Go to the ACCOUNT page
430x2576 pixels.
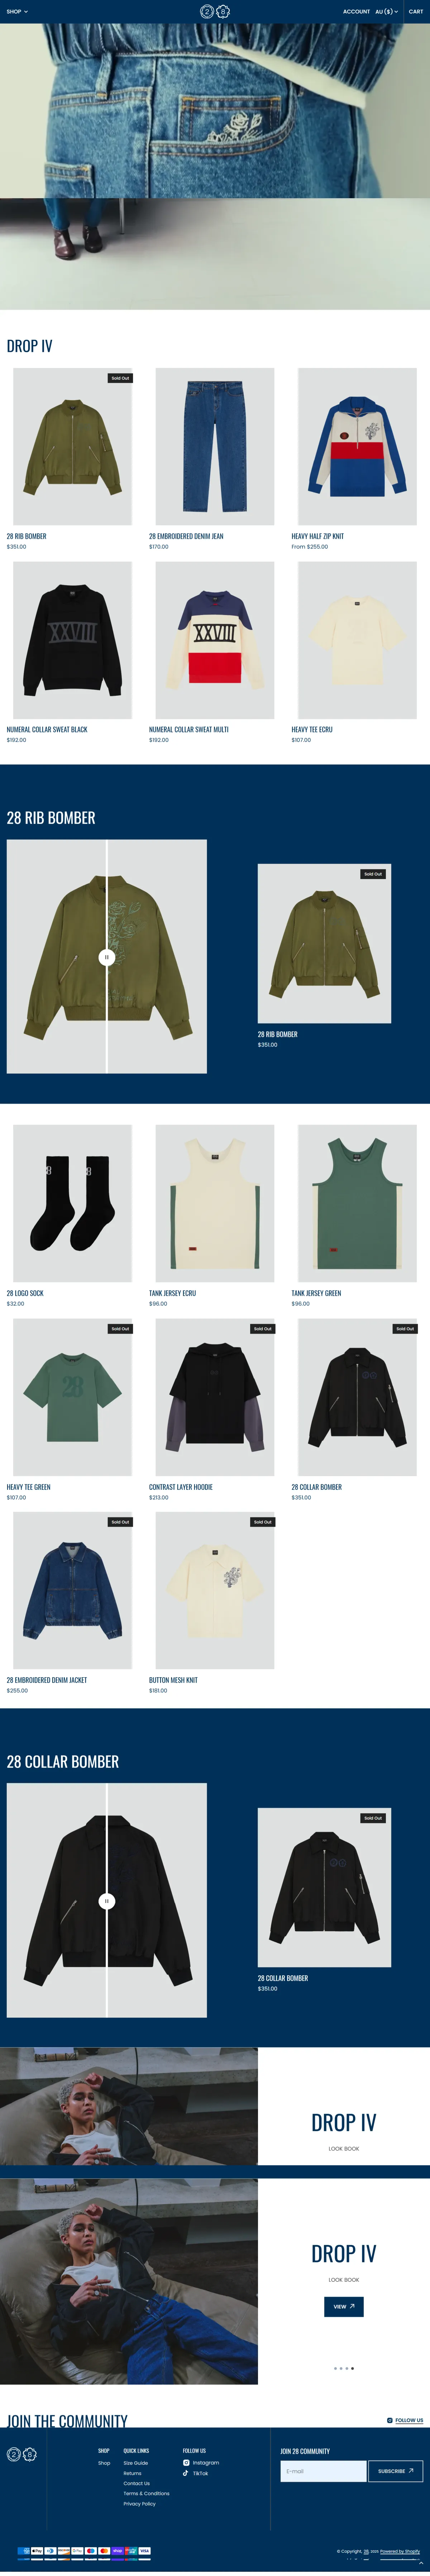pos(356,12)
